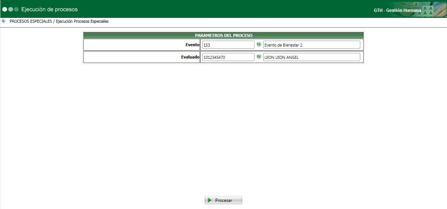Screen dimensions: 447x209
Task: Click the Procesar button
Action: point(223,200)
